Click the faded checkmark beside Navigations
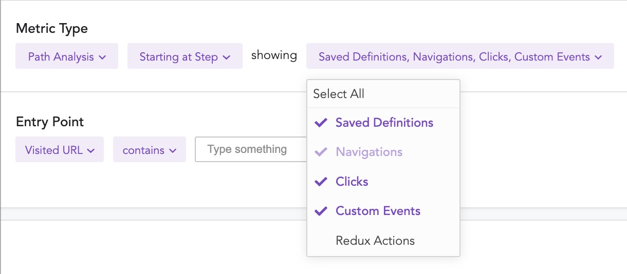Image resolution: width=627 pixels, height=274 pixels. tap(321, 152)
